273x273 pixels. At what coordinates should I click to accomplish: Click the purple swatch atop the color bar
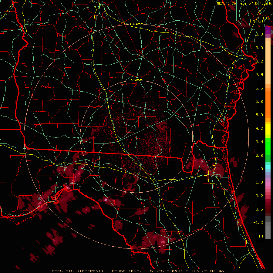(x=268, y=31)
